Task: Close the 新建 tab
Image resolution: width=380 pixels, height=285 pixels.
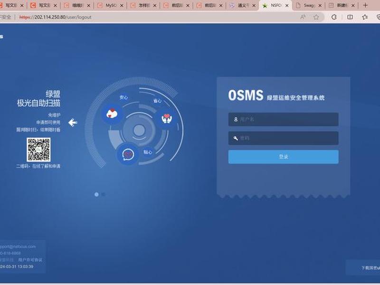Action: [x=353, y=5]
